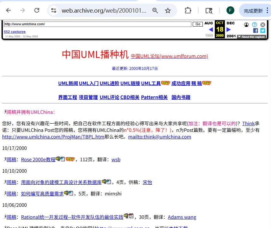Click the Wayback Go button
271x228 pixels.
point(198,24)
